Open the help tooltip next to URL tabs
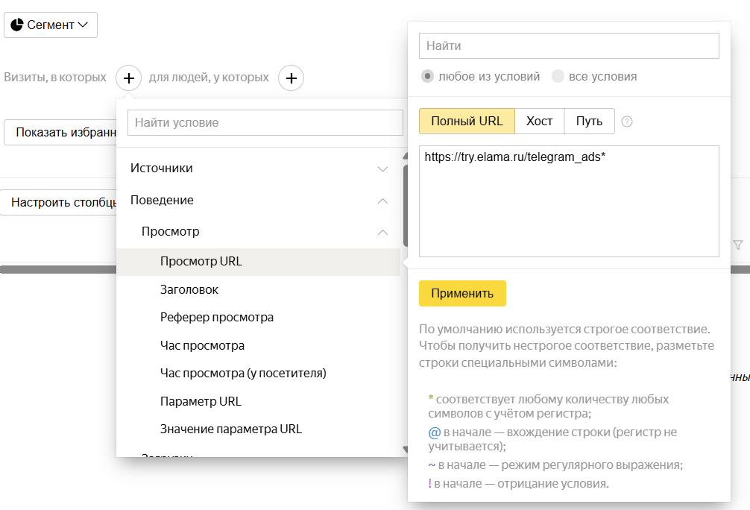 tap(627, 121)
